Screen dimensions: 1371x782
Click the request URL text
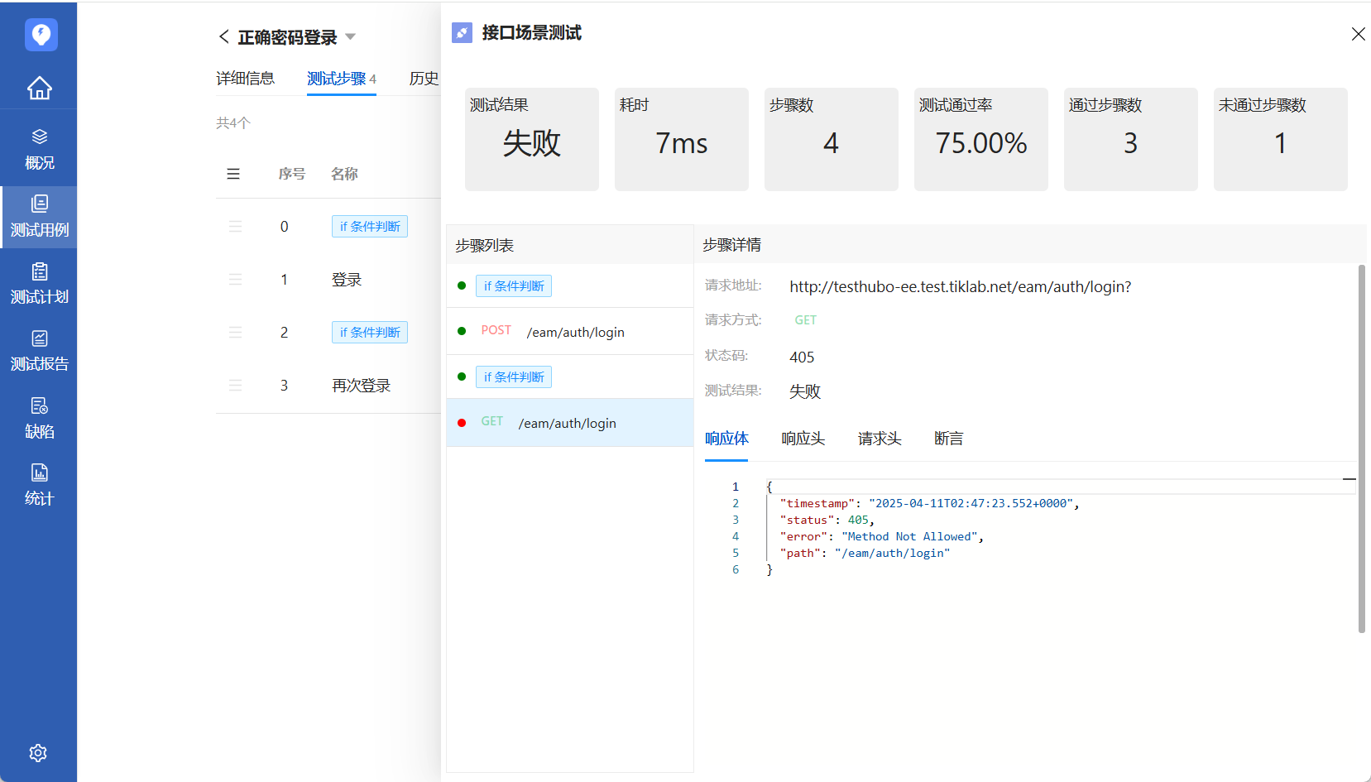960,287
